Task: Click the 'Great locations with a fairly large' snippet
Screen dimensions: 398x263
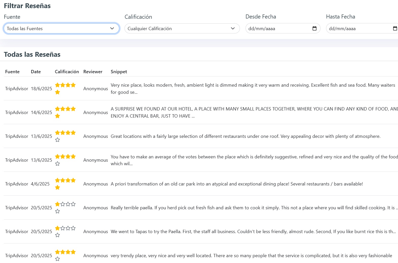Action: (246, 136)
